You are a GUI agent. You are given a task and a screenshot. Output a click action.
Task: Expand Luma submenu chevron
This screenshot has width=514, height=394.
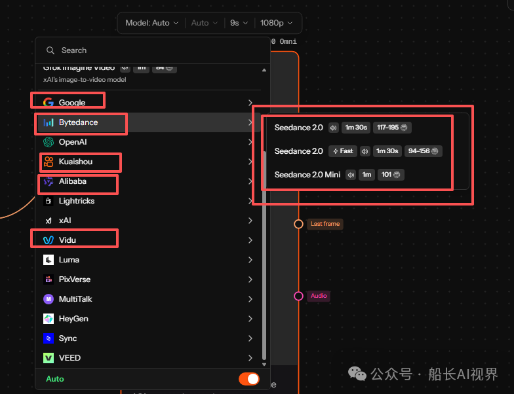coord(250,260)
